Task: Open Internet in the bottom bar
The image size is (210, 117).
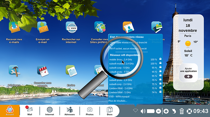Action: [49, 111]
